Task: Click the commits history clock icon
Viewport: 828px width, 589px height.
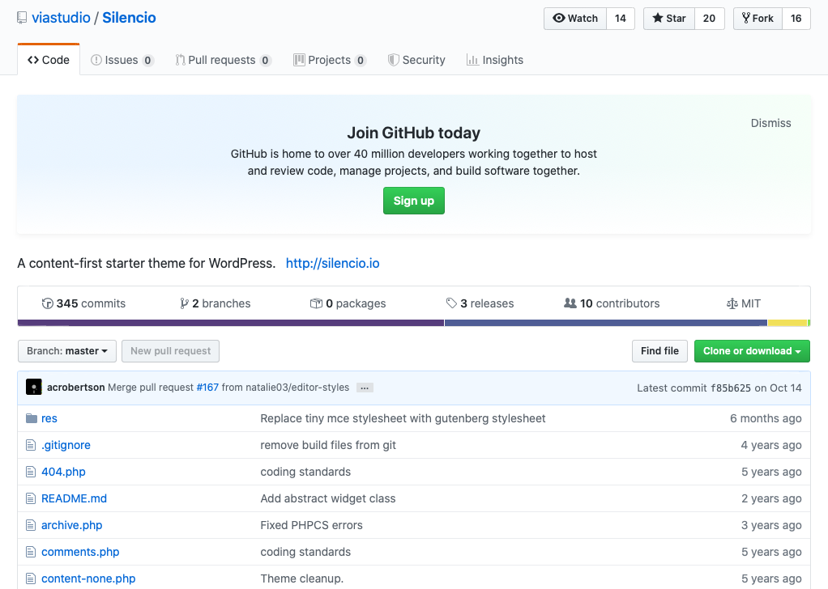Action: [48, 303]
